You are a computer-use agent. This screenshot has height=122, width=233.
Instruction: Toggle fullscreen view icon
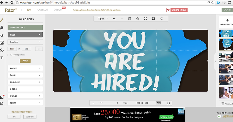coord(168,103)
